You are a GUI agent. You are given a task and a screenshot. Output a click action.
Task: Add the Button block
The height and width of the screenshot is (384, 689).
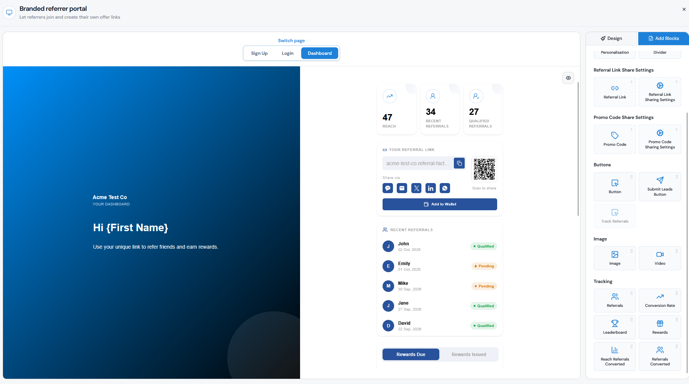(615, 186)
